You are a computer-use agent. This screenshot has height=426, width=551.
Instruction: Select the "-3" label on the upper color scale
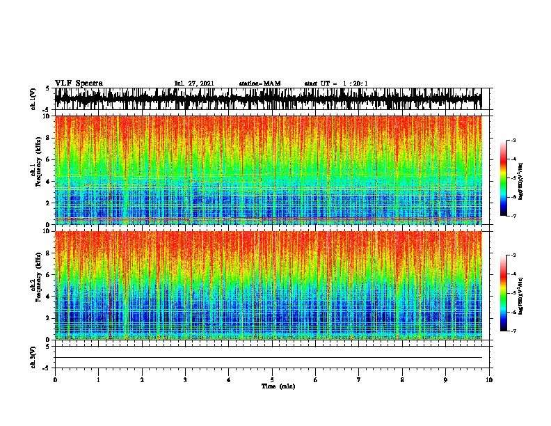point(513,141)
